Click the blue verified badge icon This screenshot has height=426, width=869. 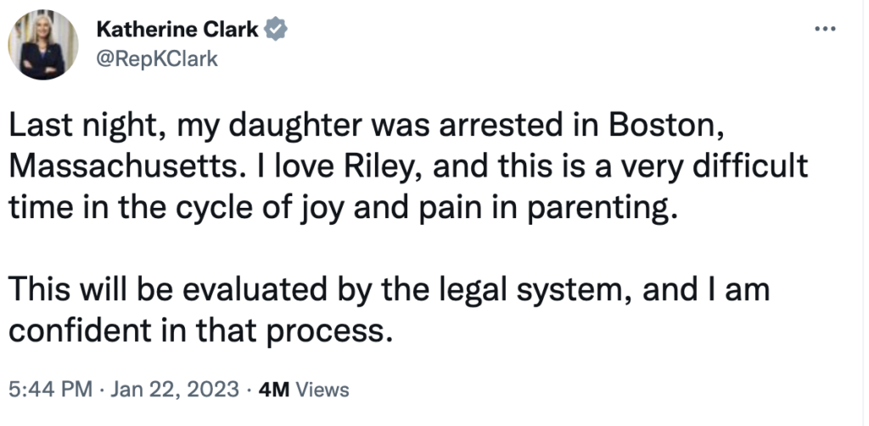pos(278,31)
